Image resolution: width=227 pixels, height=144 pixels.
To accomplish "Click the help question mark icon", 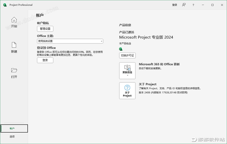I will pyautogui.click(x=193, y=5).
